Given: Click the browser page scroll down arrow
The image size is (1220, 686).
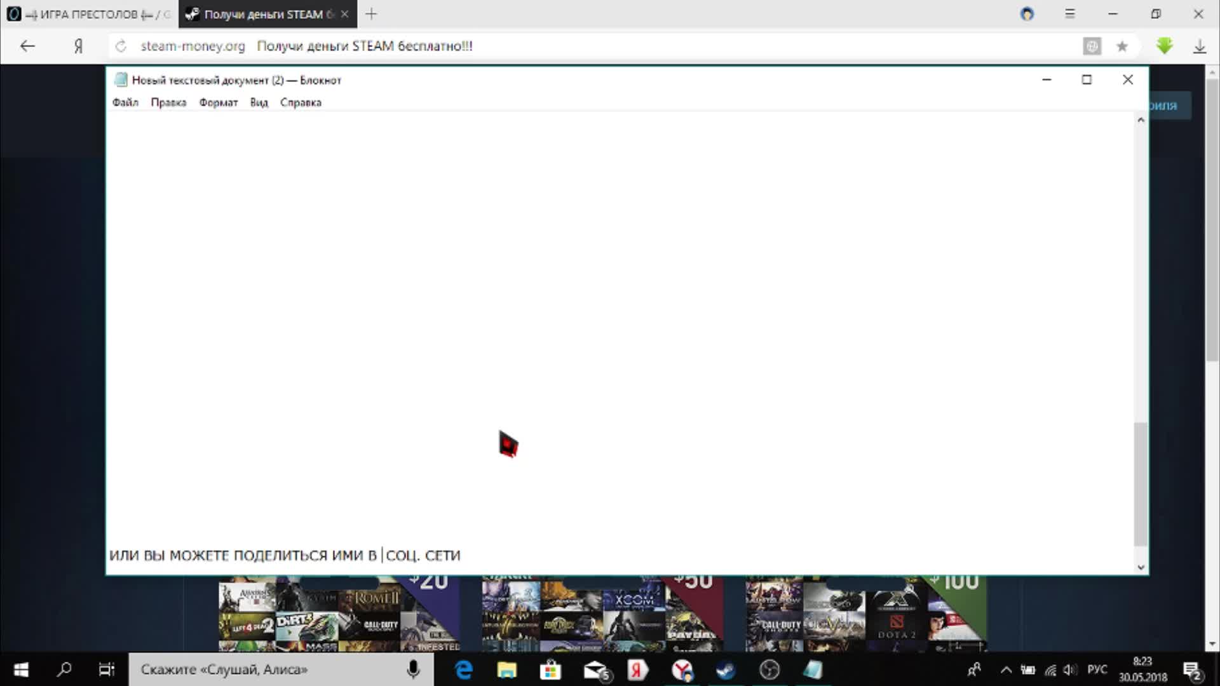Looking at the screenshot, I should coord(1212,644).
